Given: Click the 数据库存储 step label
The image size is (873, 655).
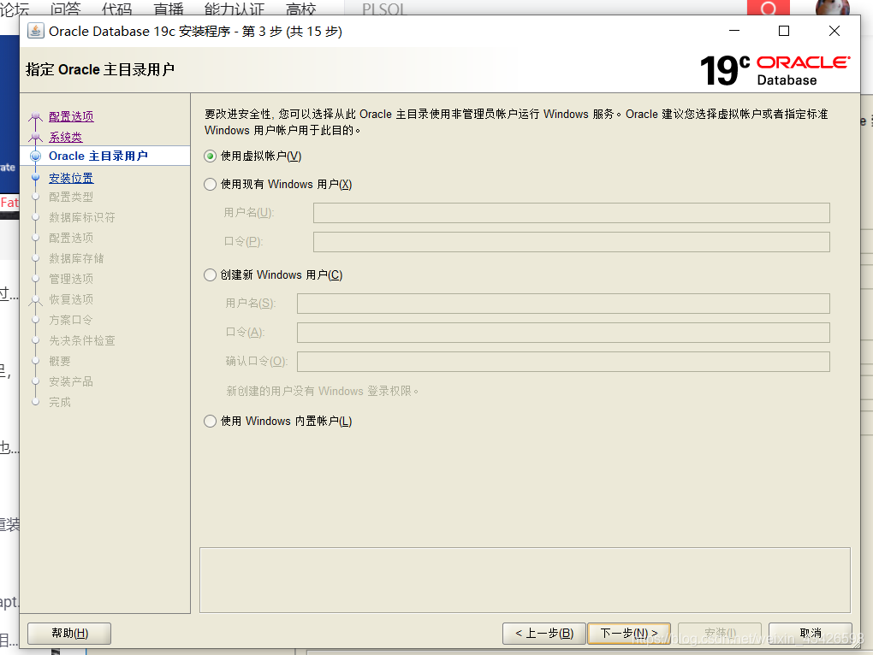Looking at the screenshot, I should point(76,258).
